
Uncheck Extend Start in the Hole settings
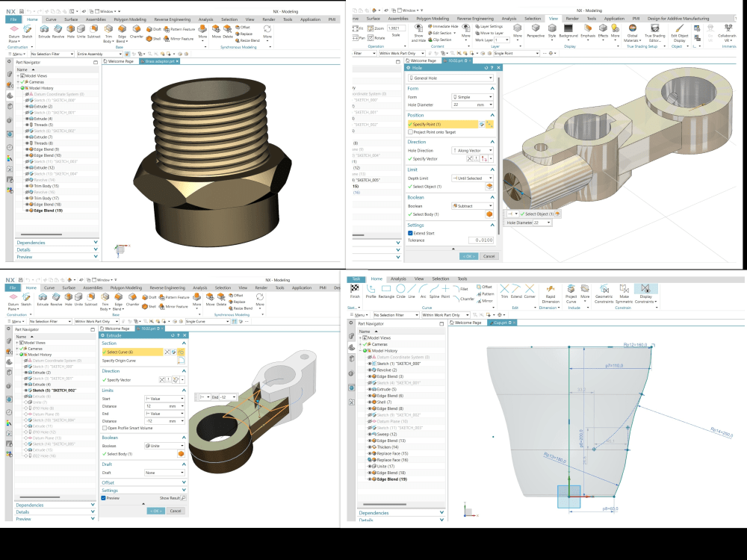point(410,233)
